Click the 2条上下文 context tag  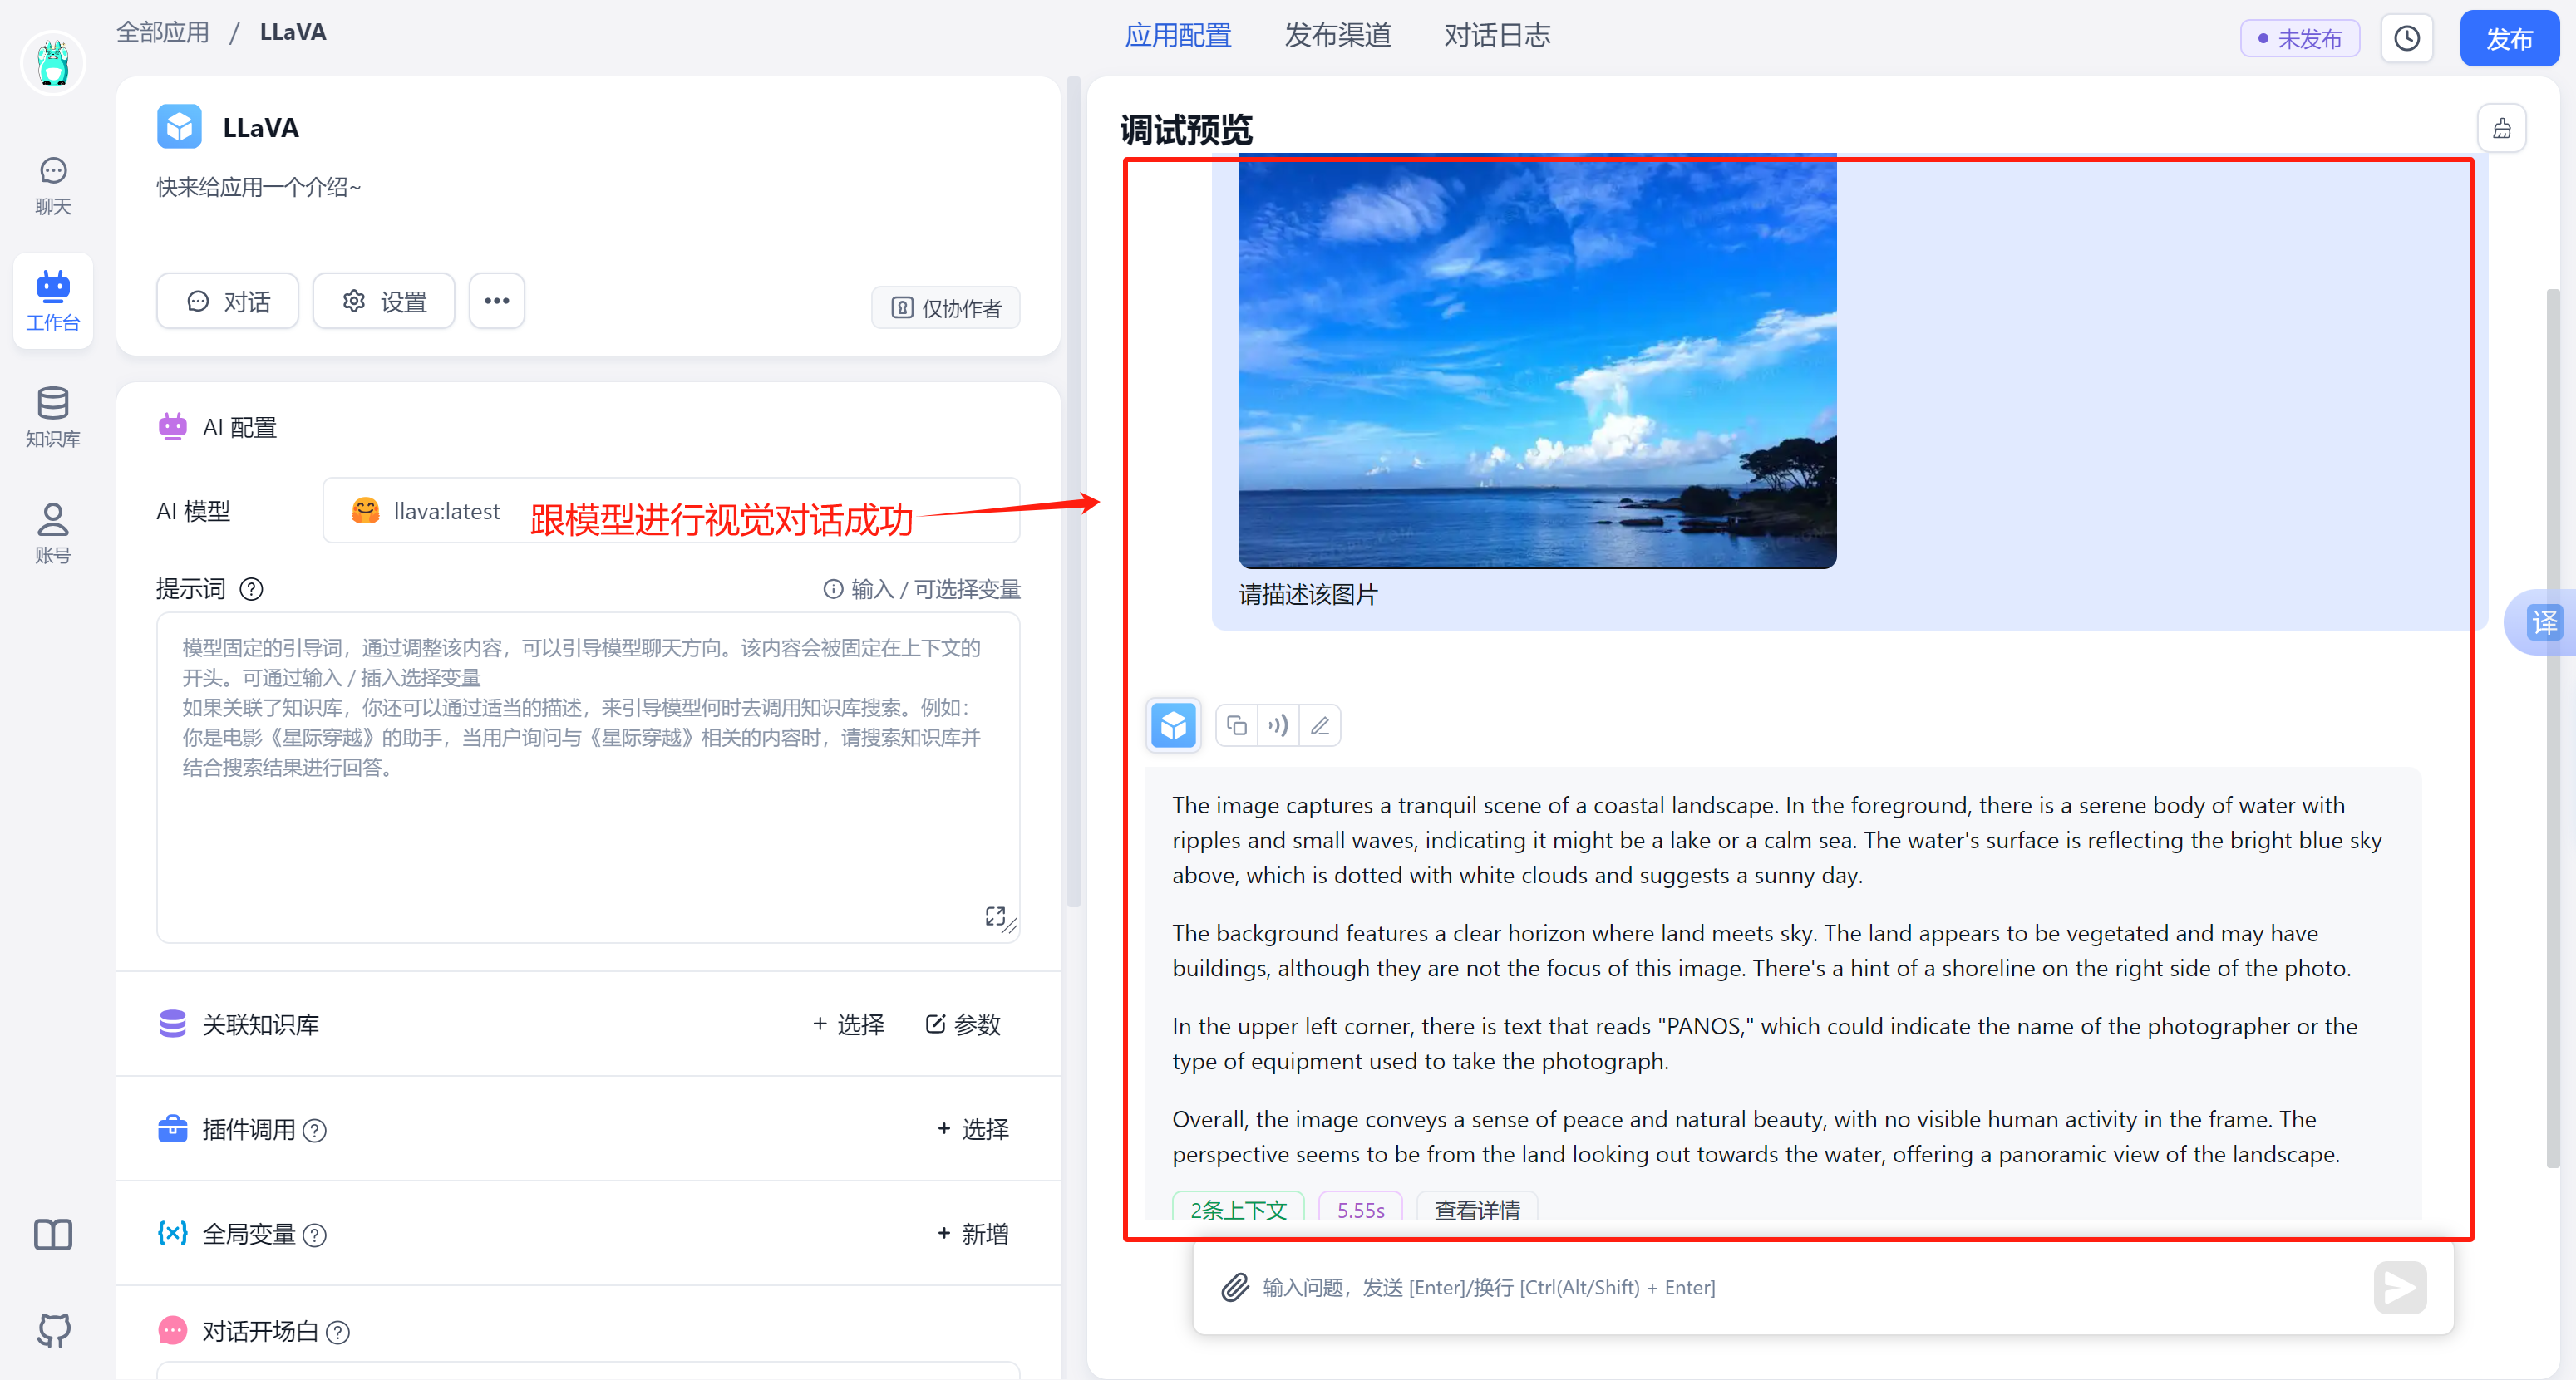click(x=1238, y=1208)
